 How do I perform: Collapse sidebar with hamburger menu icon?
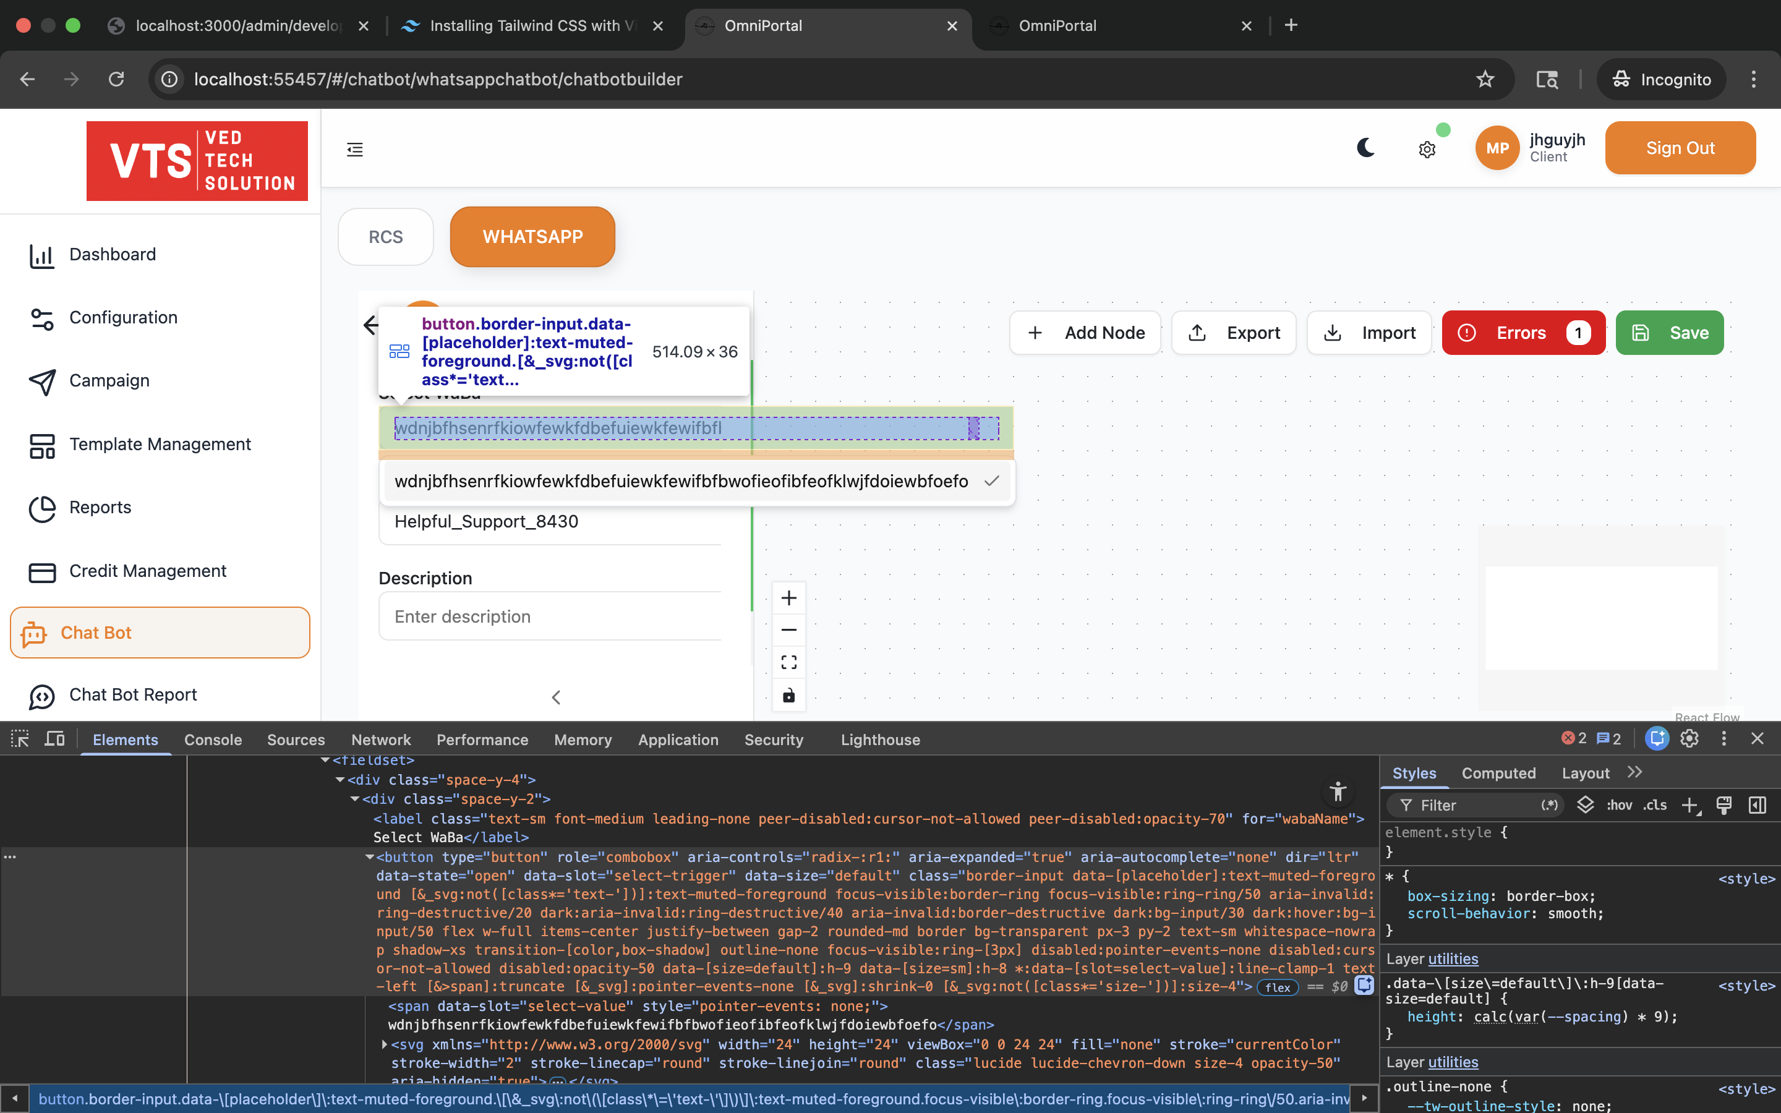coord(355,150)
